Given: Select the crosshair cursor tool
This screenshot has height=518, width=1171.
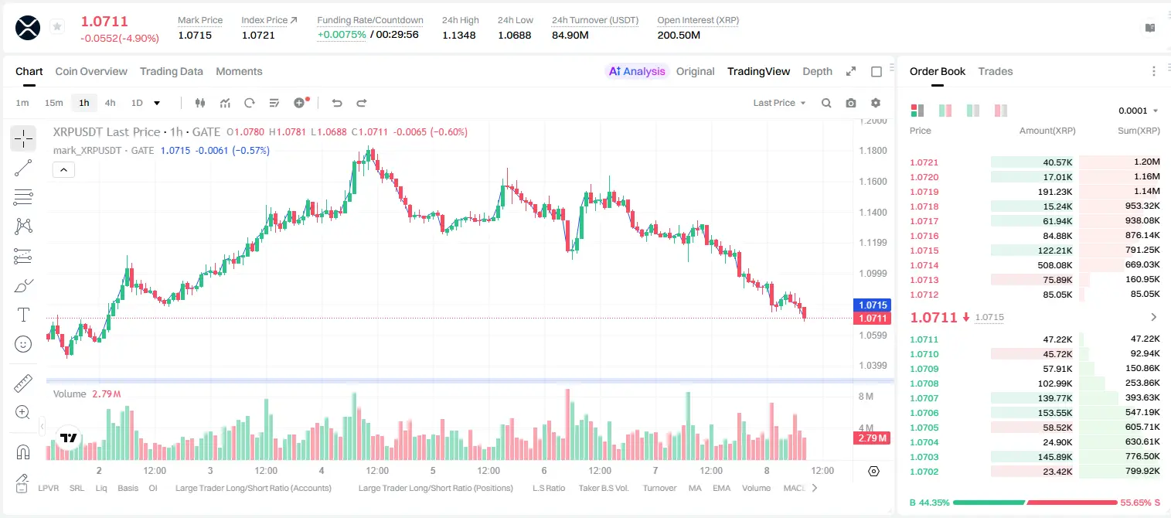Looking at the screenshot, I should tap(23, 138).
